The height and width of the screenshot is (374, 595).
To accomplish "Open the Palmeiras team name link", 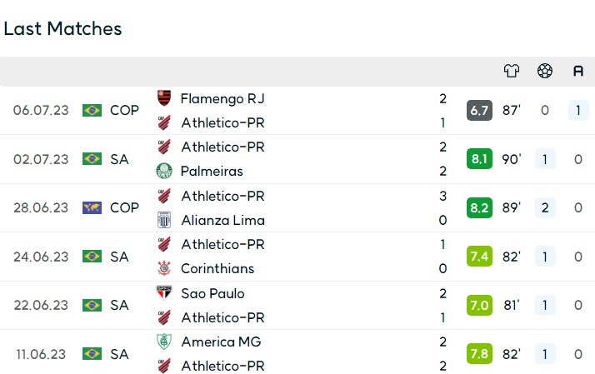I will [x=212, y=171].
